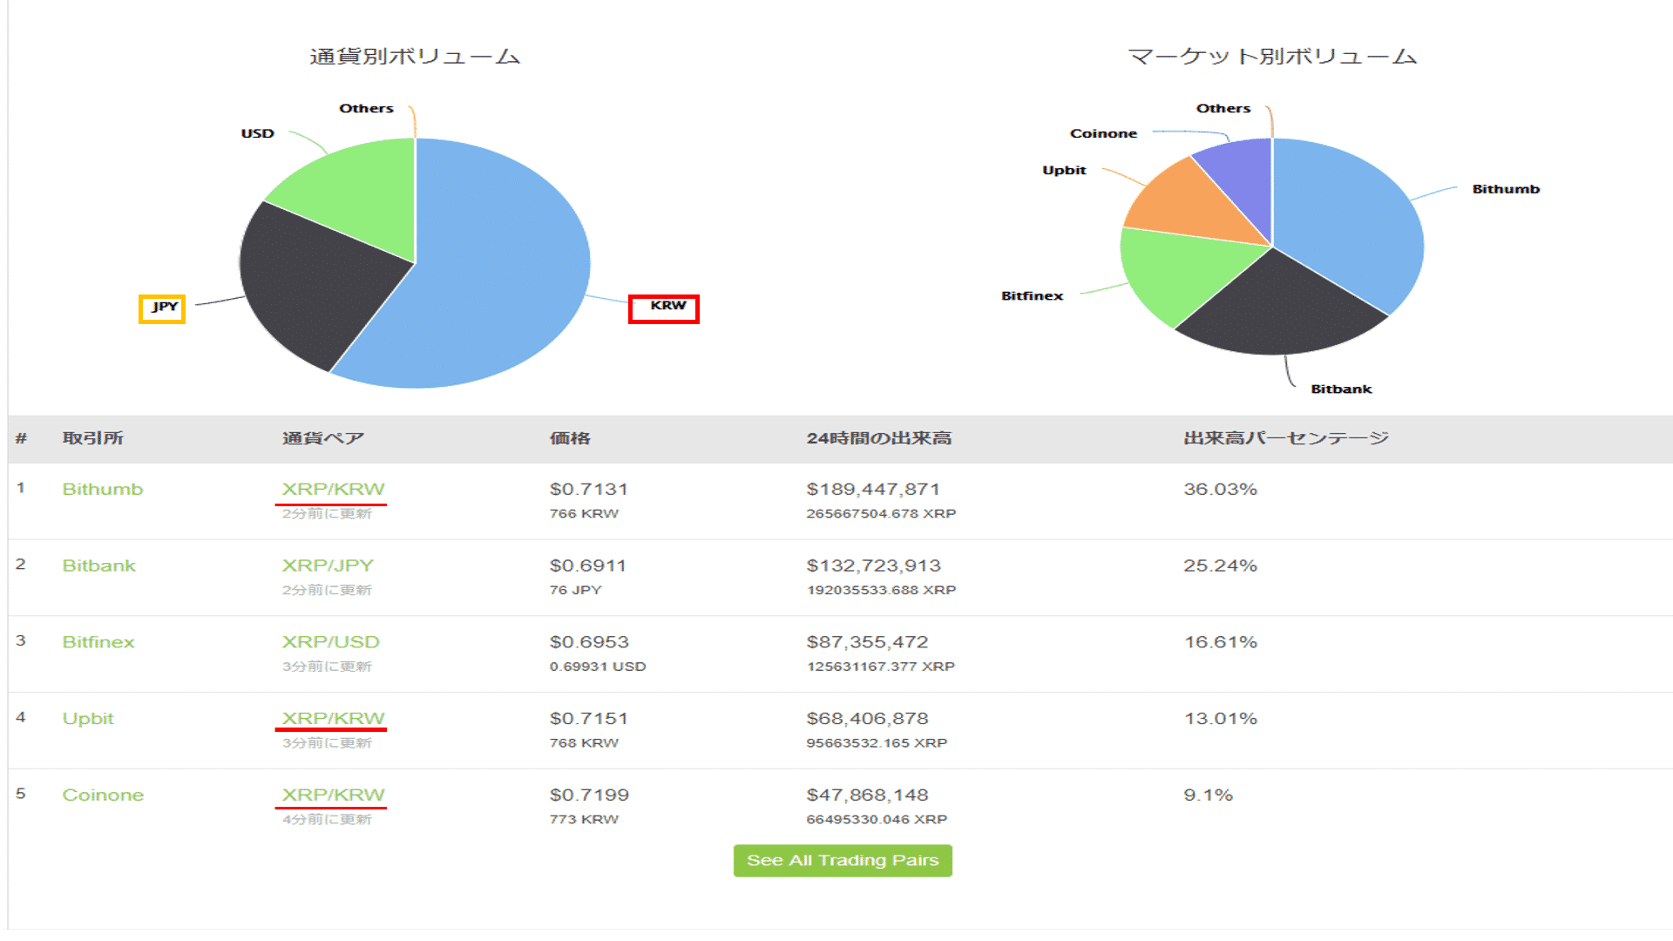Click the 通貨別ボリューム chart title
1673x941 pixels.
(415, 57)
